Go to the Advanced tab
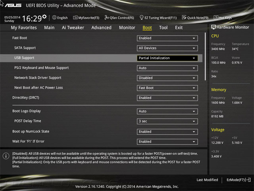The width and height of the screenshot is (254, 191). 102,27
